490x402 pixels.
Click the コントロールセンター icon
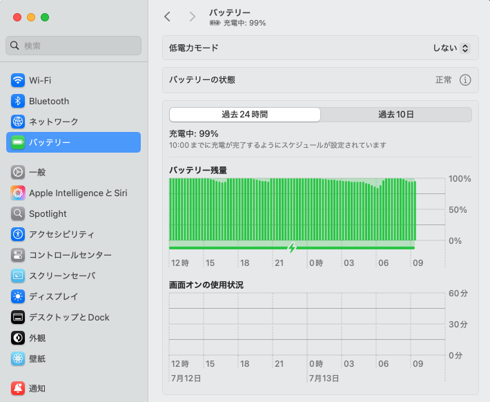point(18,256)
